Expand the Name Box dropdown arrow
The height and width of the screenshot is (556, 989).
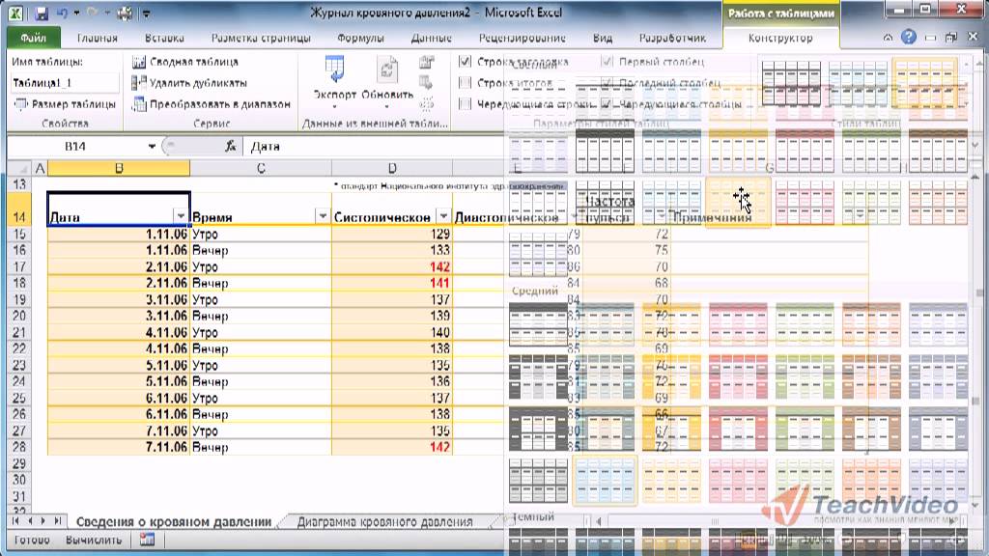[x=152, y=147]
